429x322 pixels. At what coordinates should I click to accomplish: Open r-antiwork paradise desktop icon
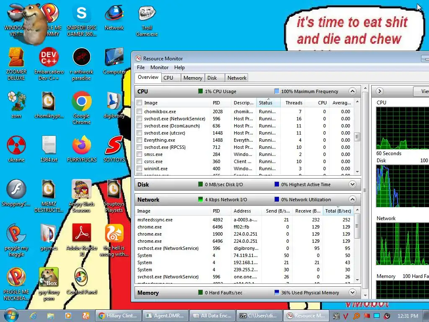tap(82, 65)
